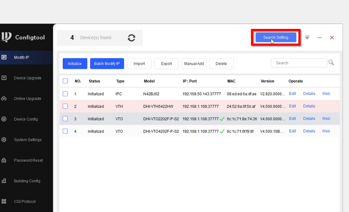This screenshot has height=212, width=349.
Task: Open the Building Config icon
Action: tap(4, 181)
